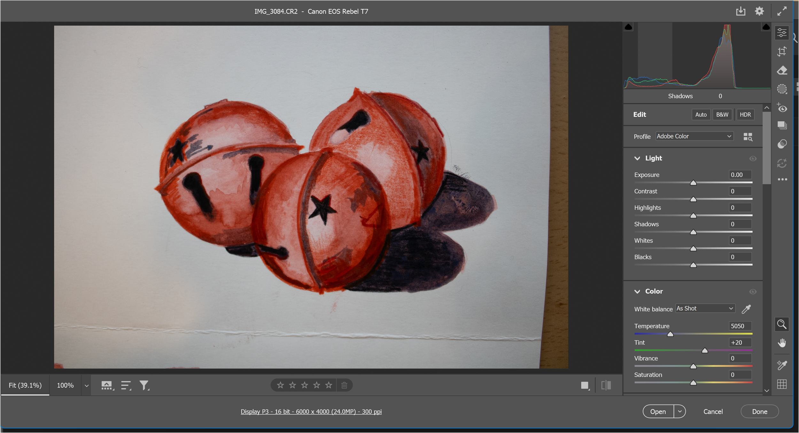
Task: Toggle Light panel visibility eye
Action: click(x=753, y=159)
